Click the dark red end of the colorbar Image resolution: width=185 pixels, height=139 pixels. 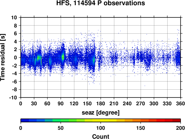(176, 120)
